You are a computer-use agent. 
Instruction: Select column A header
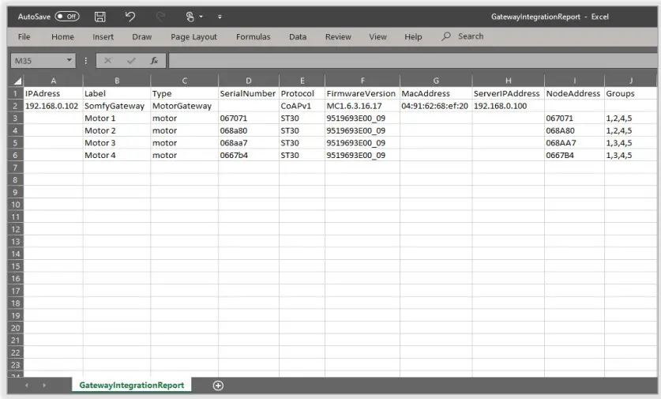pyautogui.click(x=53, y=81)
